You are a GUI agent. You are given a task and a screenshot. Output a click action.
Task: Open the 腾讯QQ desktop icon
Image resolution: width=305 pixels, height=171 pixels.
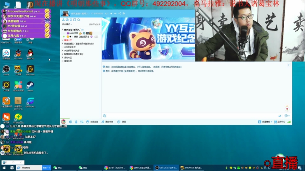[x=30, y=54]
